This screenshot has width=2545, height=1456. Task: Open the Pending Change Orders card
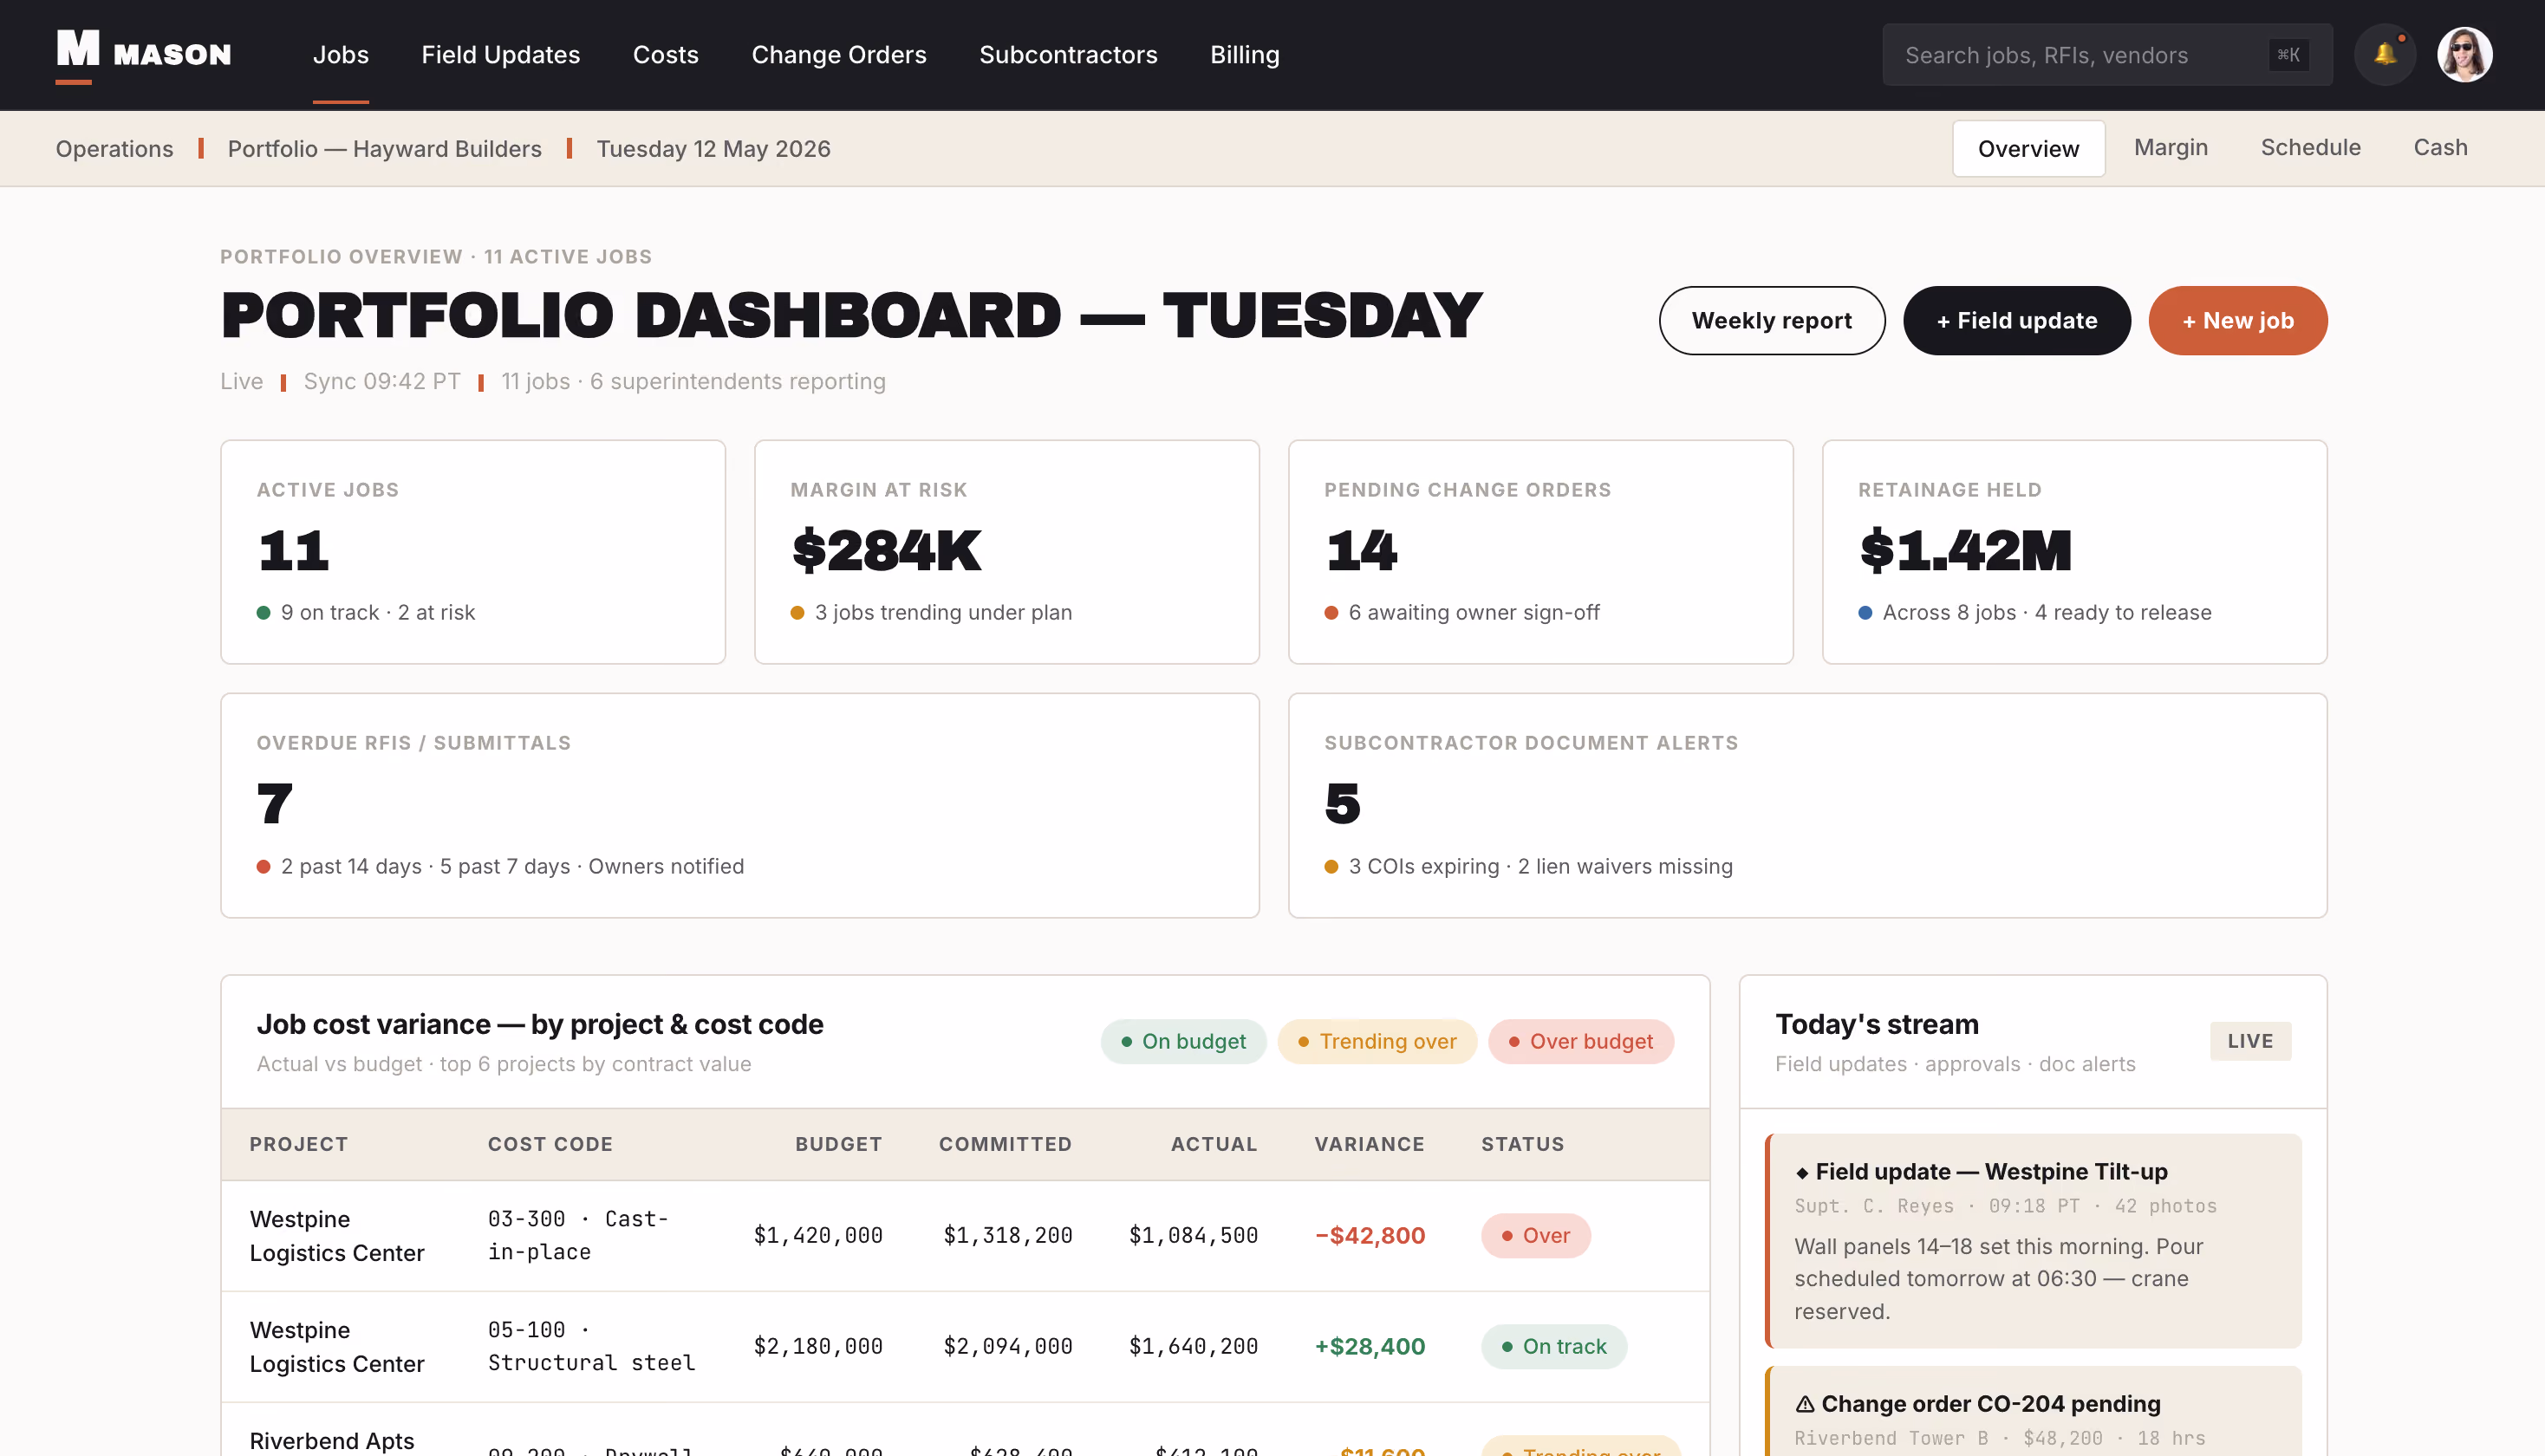pyautogui.click(x=1541, y=552)
